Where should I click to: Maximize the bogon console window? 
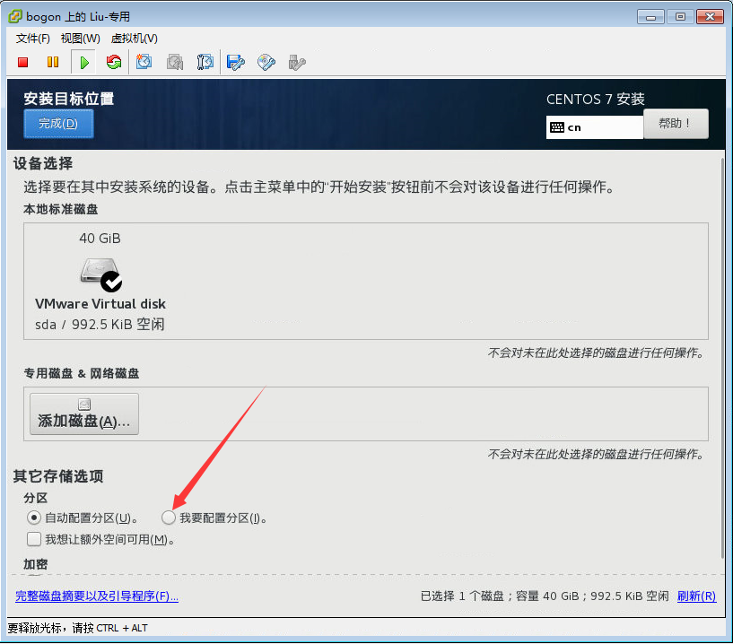[x=680, y=17]
